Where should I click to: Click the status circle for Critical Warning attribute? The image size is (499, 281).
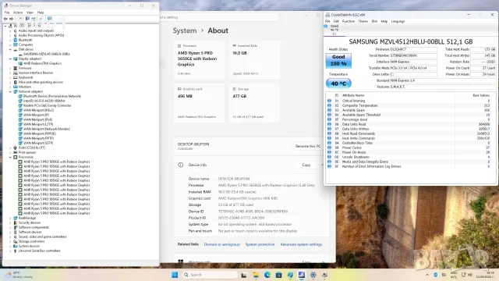click(329, 101)
